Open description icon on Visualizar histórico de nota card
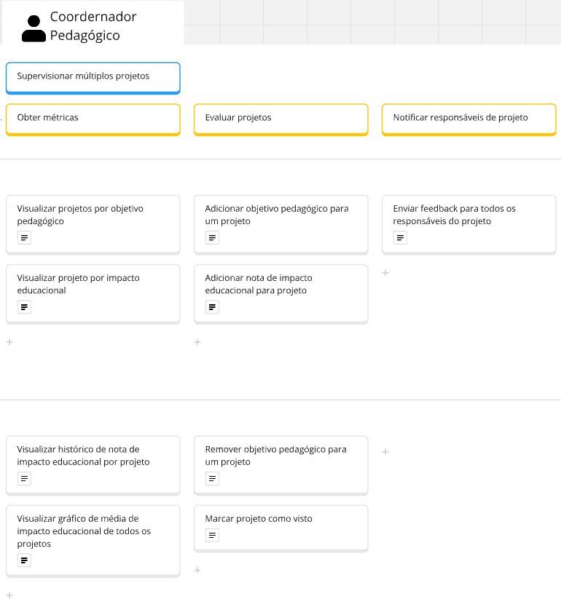The width and height of the screenshot is (561, 599). 24,479
